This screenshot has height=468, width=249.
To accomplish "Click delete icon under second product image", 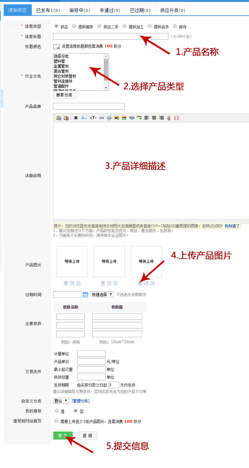I will pyautogui.click(x=116, y=283).
